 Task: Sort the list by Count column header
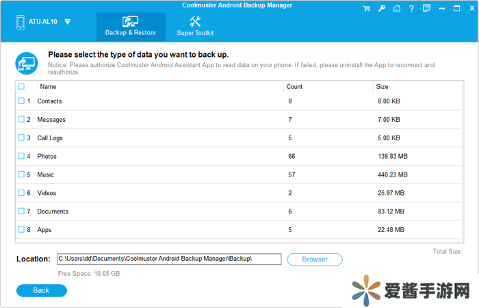point(294,87)
